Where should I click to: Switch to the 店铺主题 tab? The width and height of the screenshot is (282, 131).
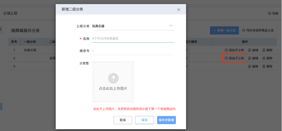click(10, 13)
